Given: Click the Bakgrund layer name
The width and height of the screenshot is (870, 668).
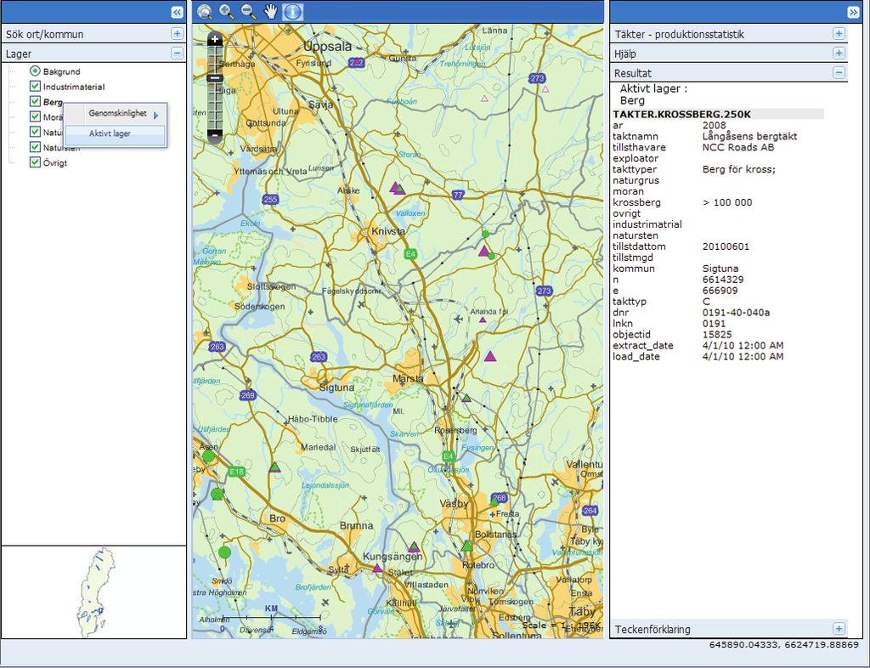Looking at the screenshot, I should 61,71.
